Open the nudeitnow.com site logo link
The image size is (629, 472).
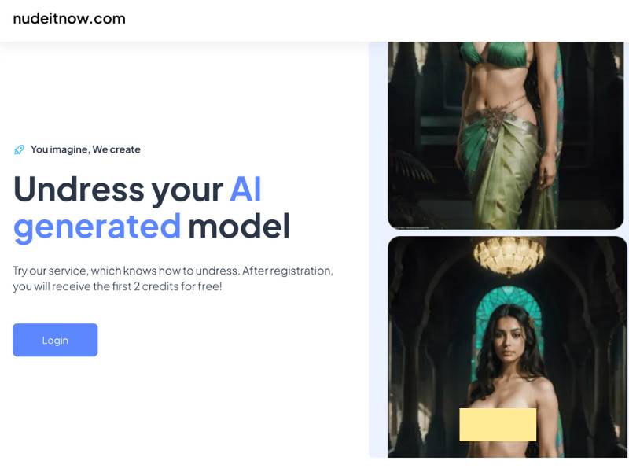coord(69,18)
